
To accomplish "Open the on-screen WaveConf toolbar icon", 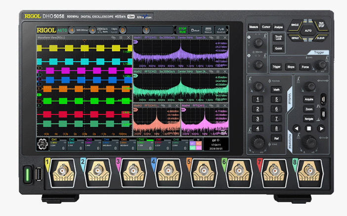I will pyautogui.click(x=221, y=30).
